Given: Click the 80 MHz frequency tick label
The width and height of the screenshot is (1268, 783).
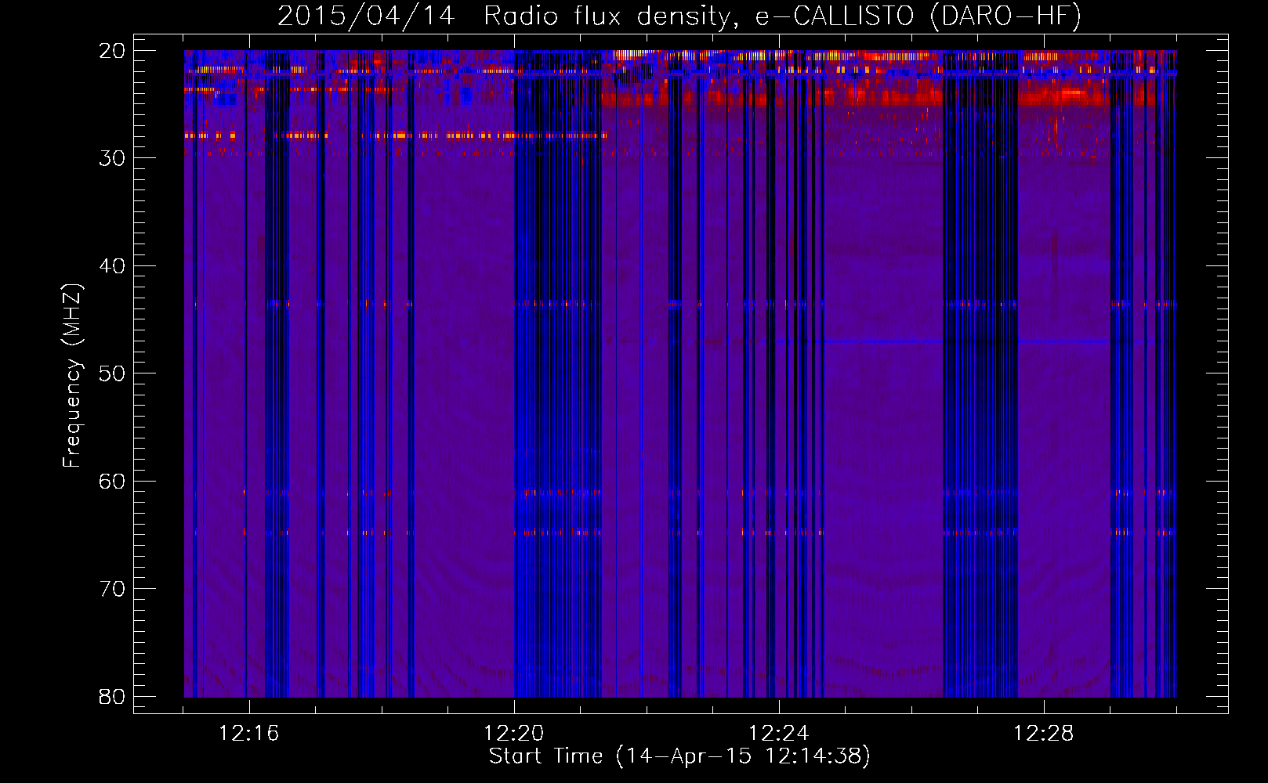Looking at the screenshot, I should pyautogui.click(x=112, y=696).
